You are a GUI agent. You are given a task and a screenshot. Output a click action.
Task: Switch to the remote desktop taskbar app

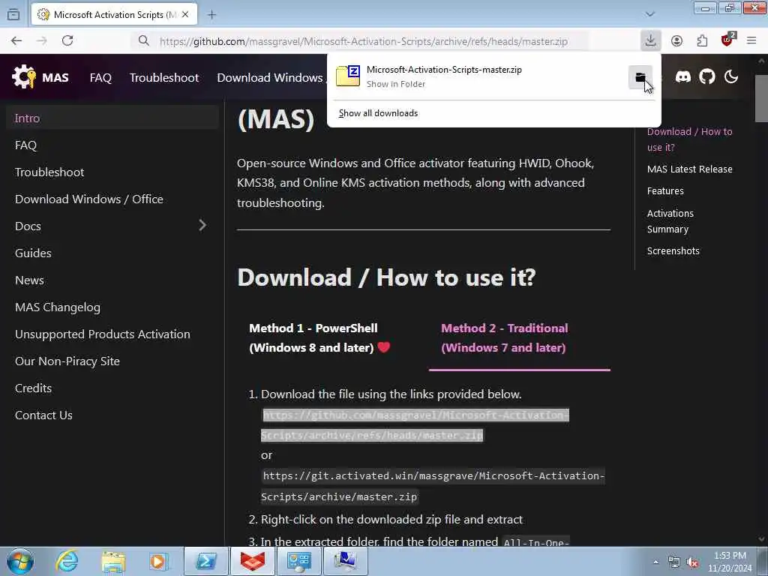point(345,561)
